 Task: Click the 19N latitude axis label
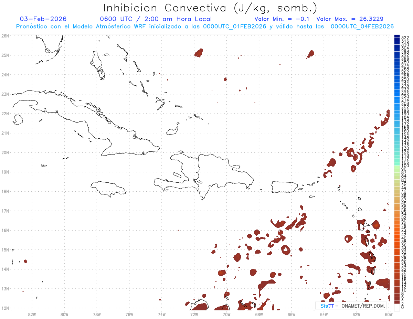(x=6, y=172)
